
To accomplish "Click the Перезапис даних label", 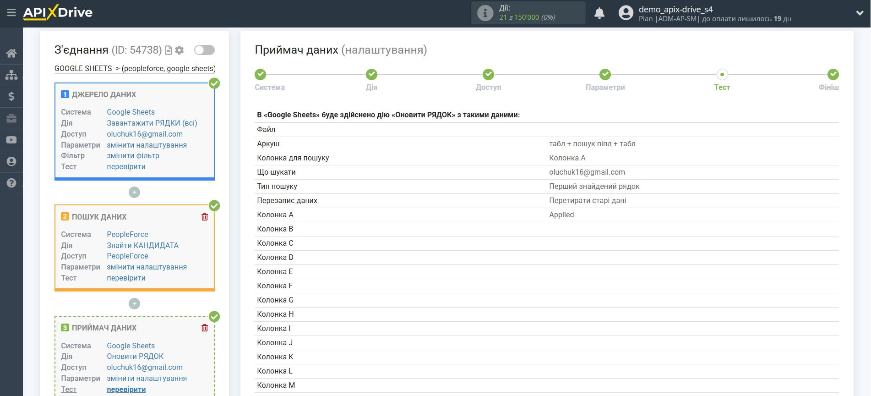I will coord(287,200).
